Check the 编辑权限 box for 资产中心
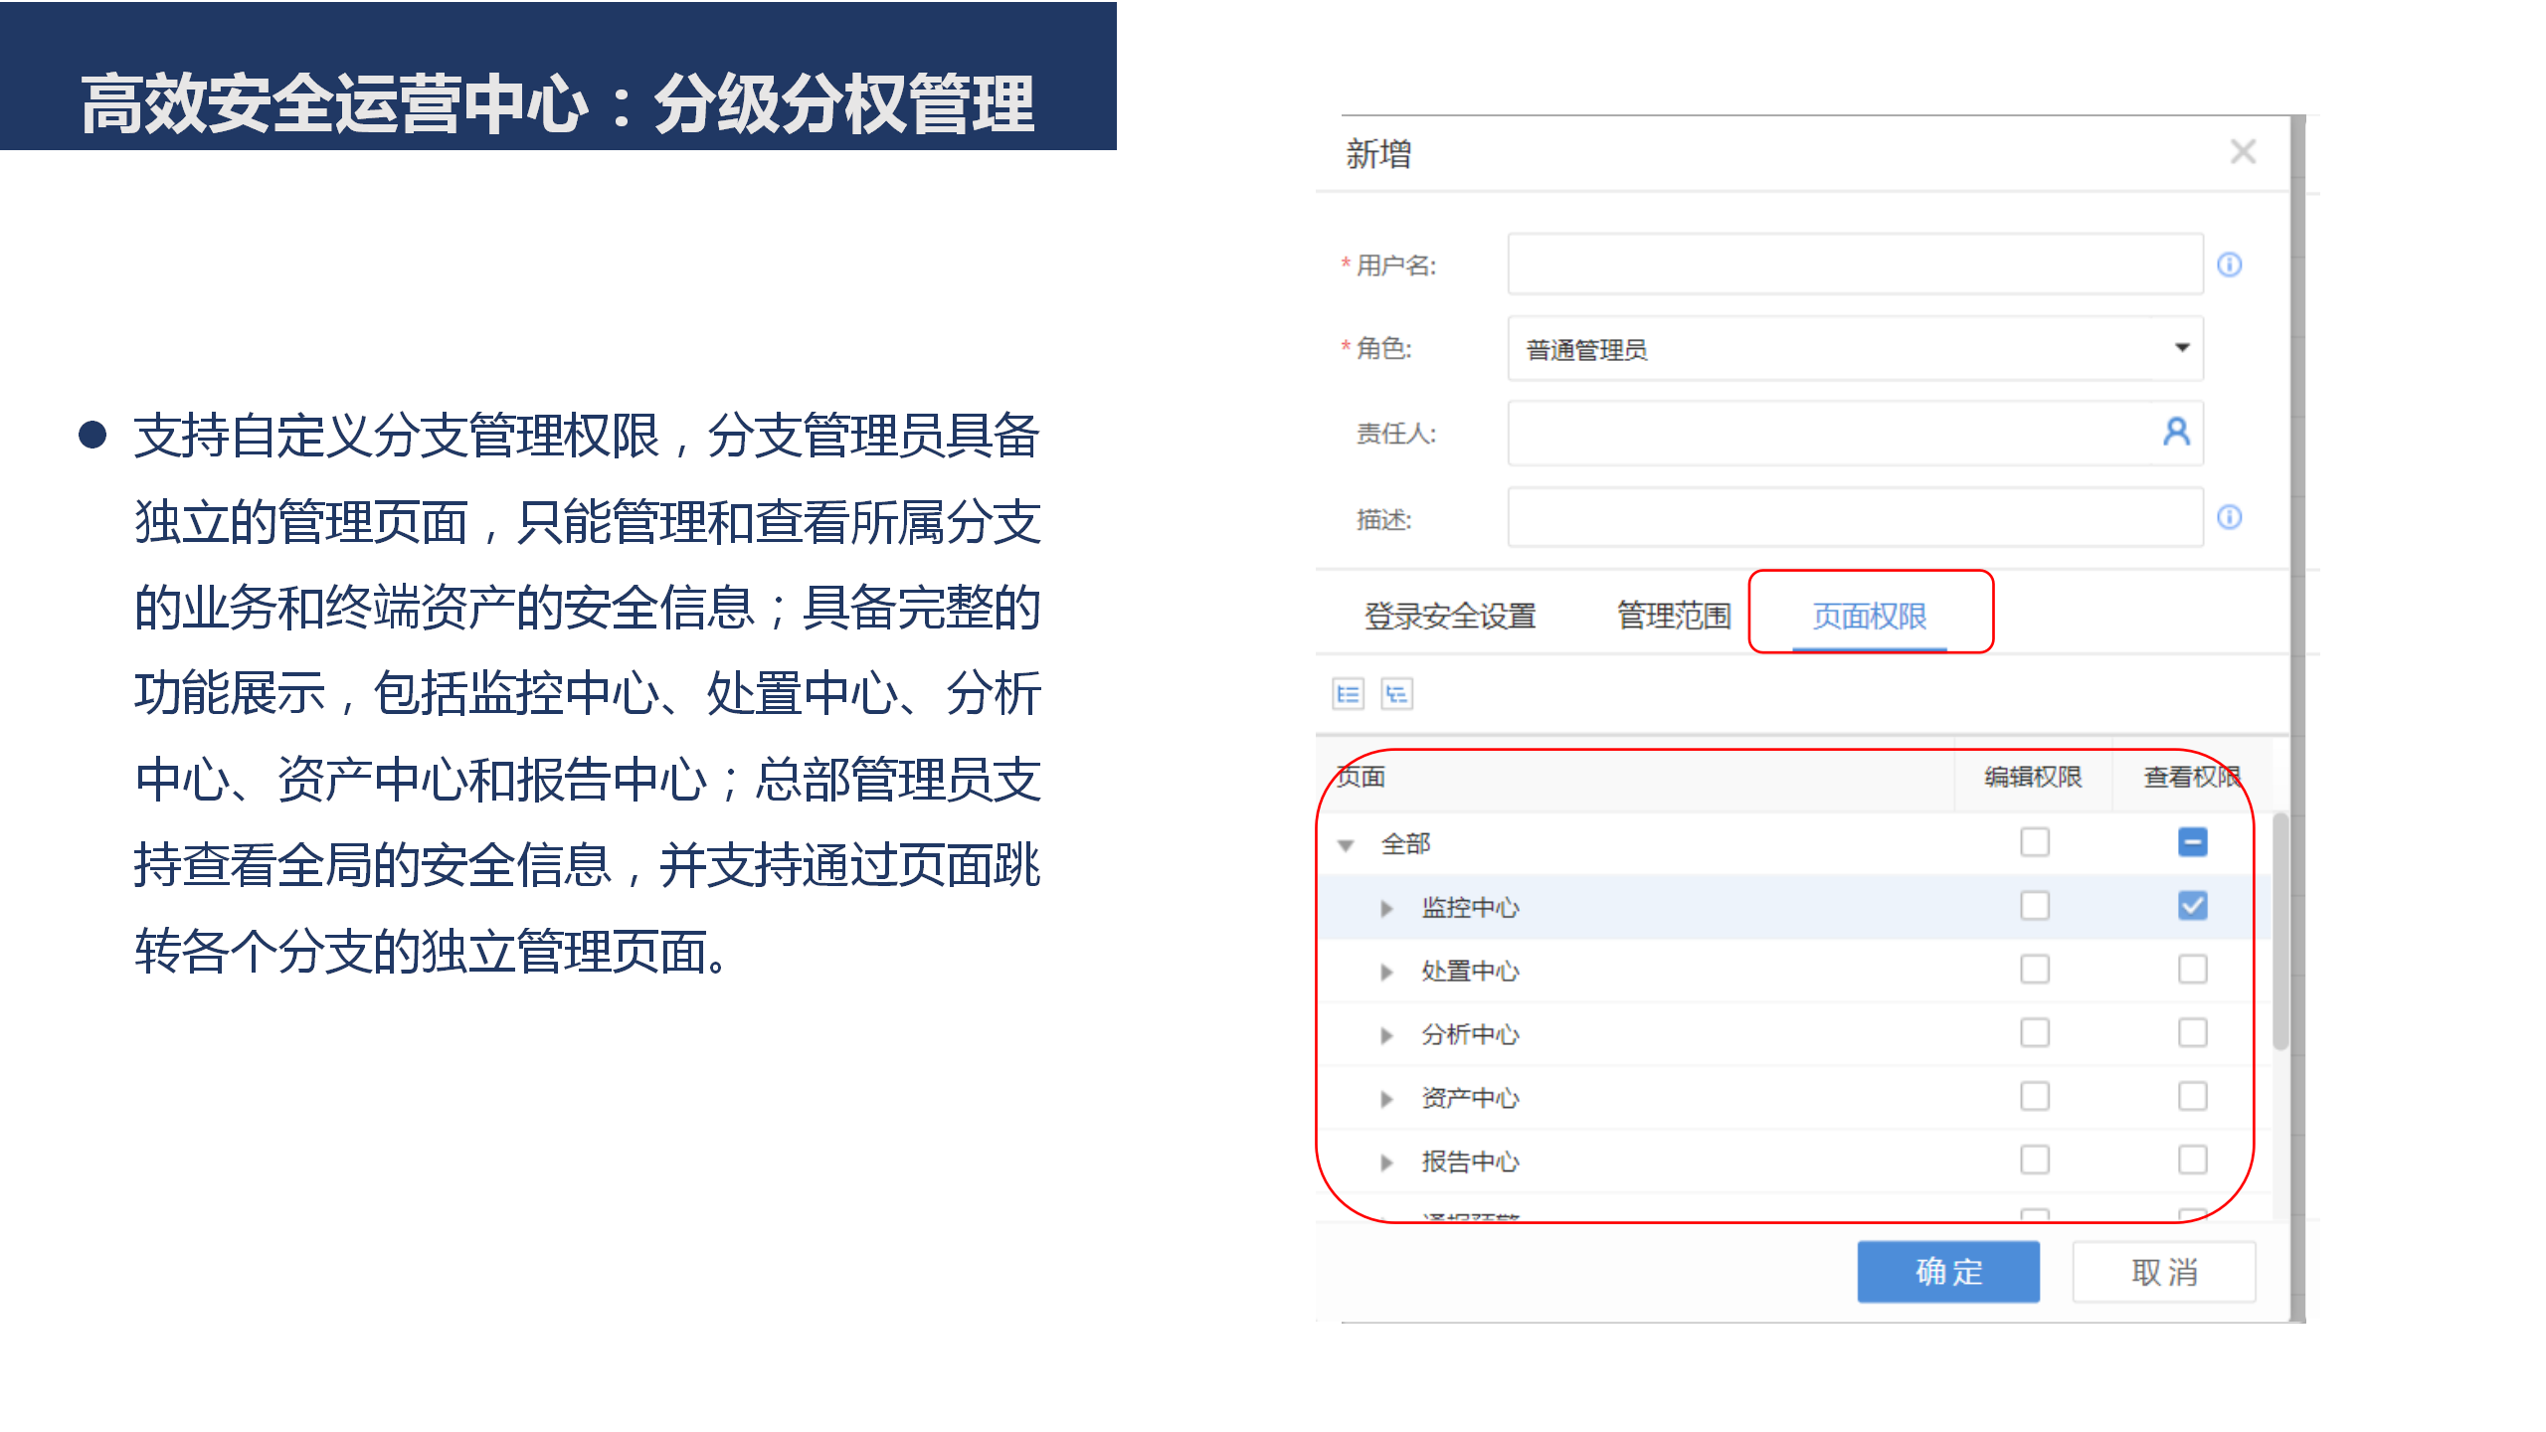 click(x=2034, y=1097)
